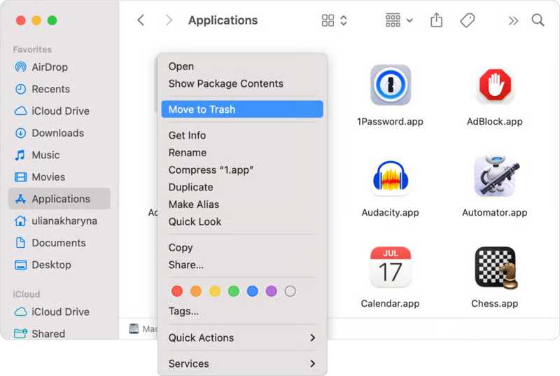Click the Desktop sidebar icon
Viewport: 560px width, 376px height.
(x=21, y=265)
